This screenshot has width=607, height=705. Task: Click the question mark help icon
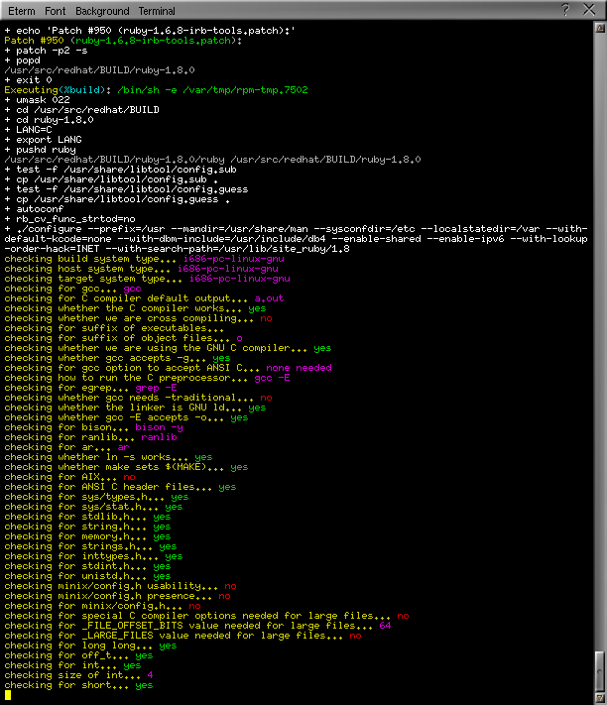tap(565, 10)
